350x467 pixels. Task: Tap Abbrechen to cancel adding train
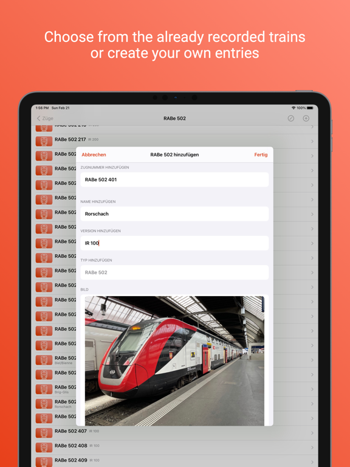click(x=94, y=154)
